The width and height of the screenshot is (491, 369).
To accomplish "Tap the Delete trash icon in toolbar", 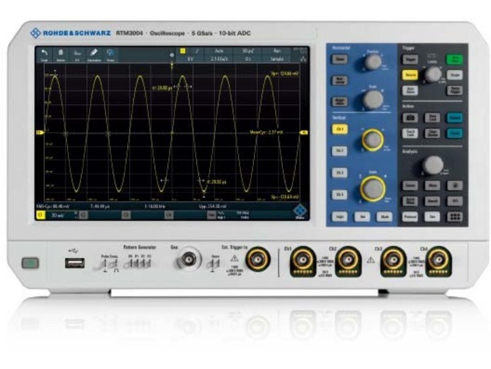I will click(62, 54).
